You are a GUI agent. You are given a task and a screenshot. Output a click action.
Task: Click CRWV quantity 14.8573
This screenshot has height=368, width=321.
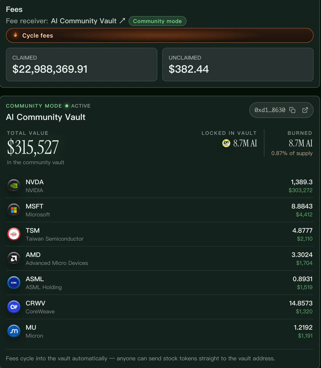[301, 303]
